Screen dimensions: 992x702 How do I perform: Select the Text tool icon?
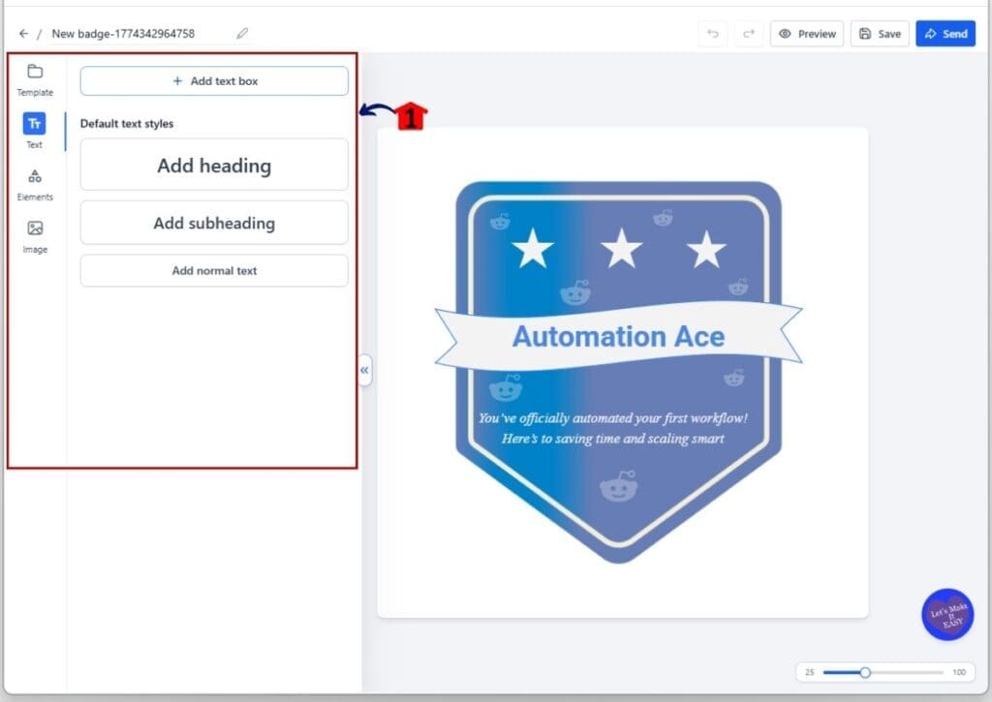[35, 124]
